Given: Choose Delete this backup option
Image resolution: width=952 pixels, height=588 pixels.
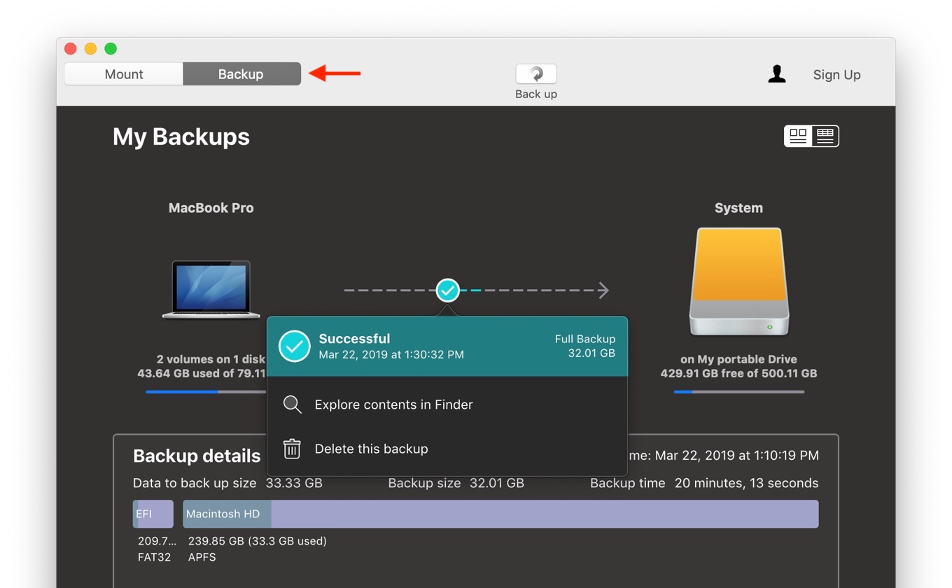Looking at the screenshot, I should pyautogui.click(x=371, y=449).
